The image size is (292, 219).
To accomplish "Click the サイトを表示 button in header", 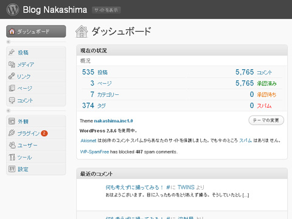I will 106,10.
